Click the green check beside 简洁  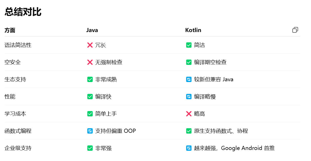189,45
